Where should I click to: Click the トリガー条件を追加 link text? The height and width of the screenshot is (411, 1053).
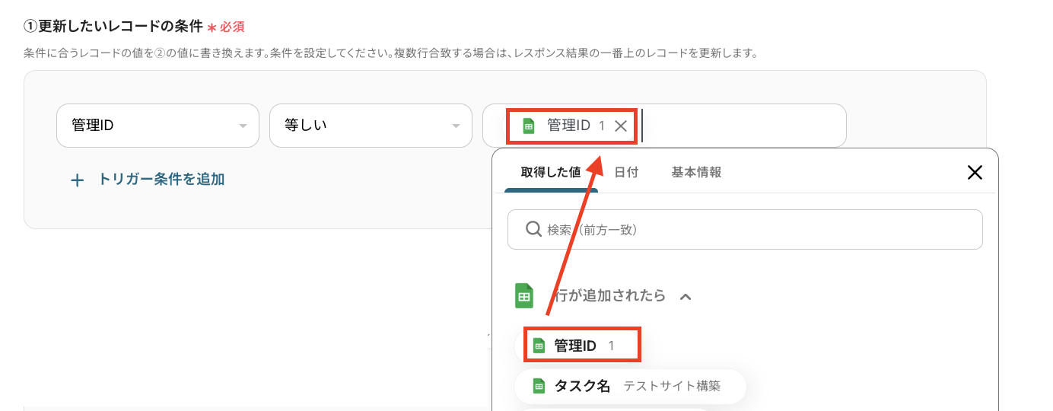161,180
